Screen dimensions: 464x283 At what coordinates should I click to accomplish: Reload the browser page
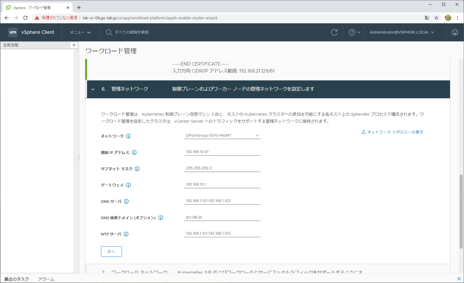coord(26,17)
